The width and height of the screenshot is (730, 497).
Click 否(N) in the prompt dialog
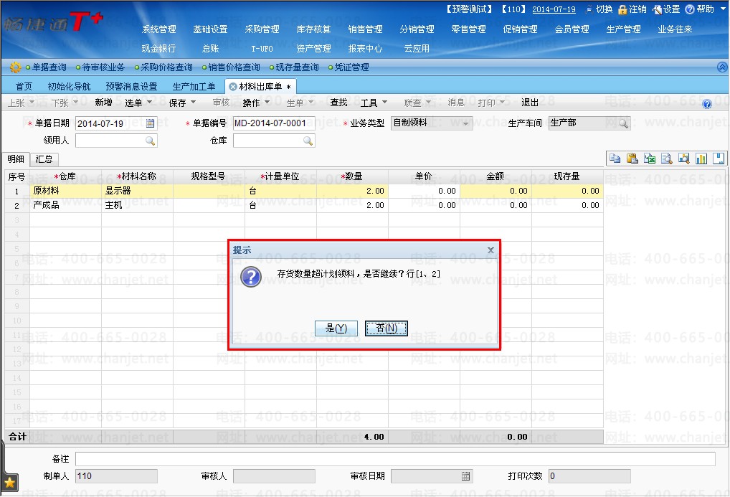point(387,328)
